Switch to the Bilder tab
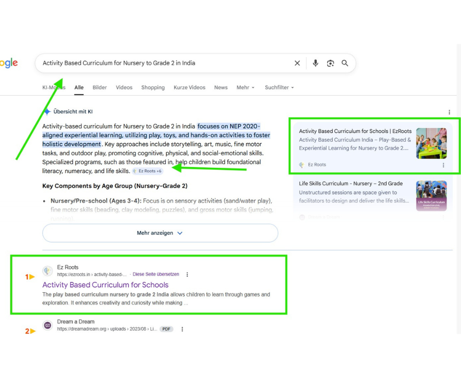Viewport: 461px width, 378px height. point(100,88)
